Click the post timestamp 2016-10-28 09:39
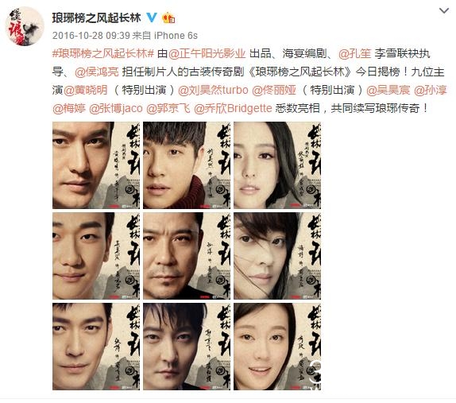This screenshot has height=403, width=456. (91, 36)
